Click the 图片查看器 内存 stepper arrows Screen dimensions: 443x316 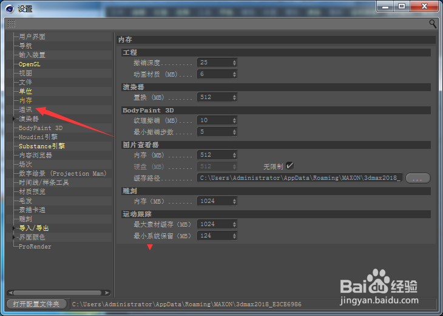(234, 155)
